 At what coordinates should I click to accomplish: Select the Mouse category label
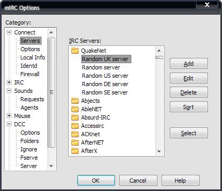point(22,116)
